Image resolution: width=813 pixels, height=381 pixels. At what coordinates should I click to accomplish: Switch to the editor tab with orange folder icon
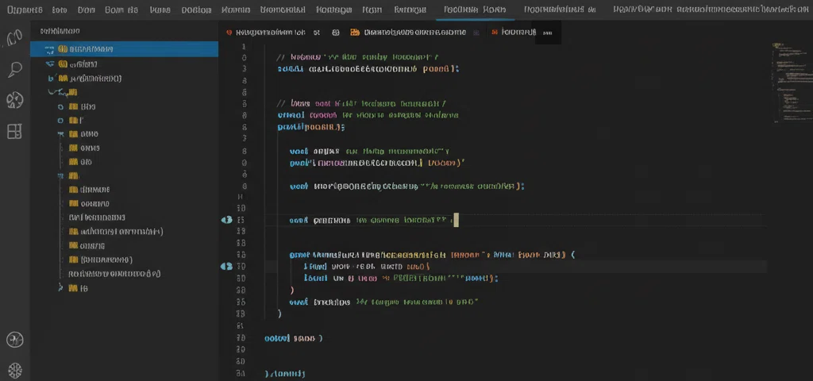(x=407, y=32)
